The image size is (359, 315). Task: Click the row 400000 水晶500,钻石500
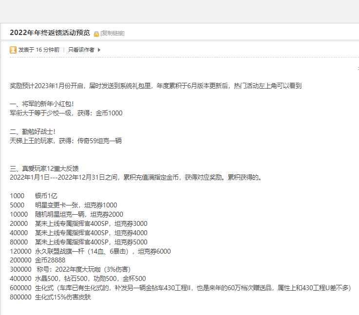(x=78, y=278)
